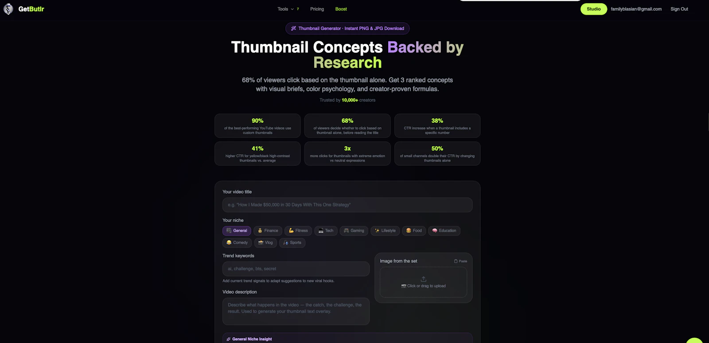
Task: Focus the Trend keywords input
Action: (296, 269)
